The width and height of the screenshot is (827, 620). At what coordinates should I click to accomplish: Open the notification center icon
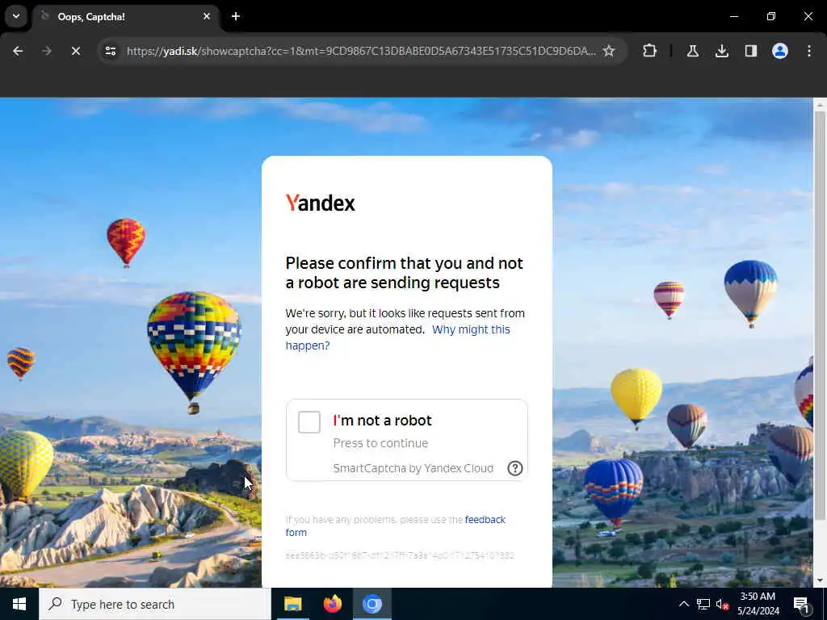coord(802,604)
